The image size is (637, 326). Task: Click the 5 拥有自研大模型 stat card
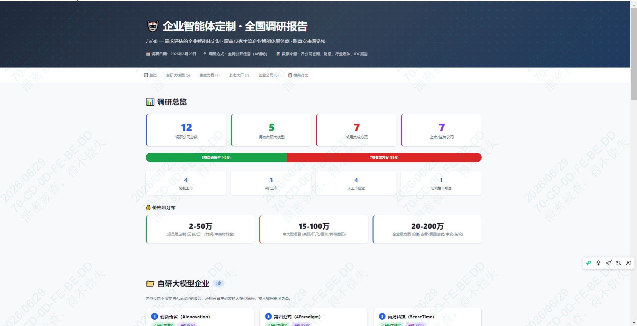click(271, 130)
